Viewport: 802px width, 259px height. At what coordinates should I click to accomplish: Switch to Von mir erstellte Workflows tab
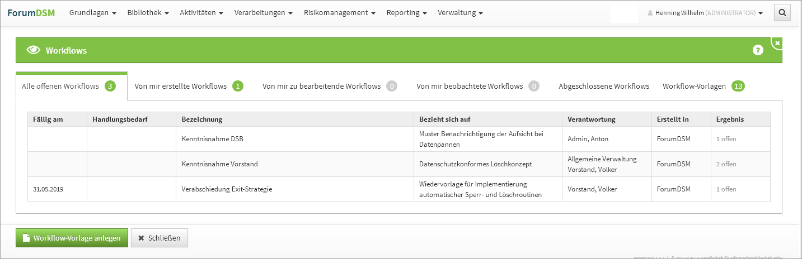point(189,87)
